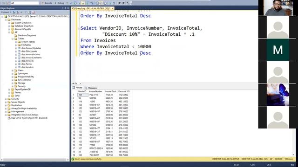Select the Views folder in AP
Screen dimensions: 298x167
pos(20,70)
